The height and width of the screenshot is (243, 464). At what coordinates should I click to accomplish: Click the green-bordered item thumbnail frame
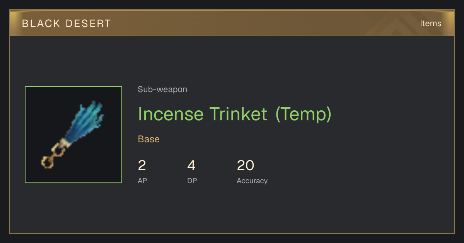[x=73, y=135]
